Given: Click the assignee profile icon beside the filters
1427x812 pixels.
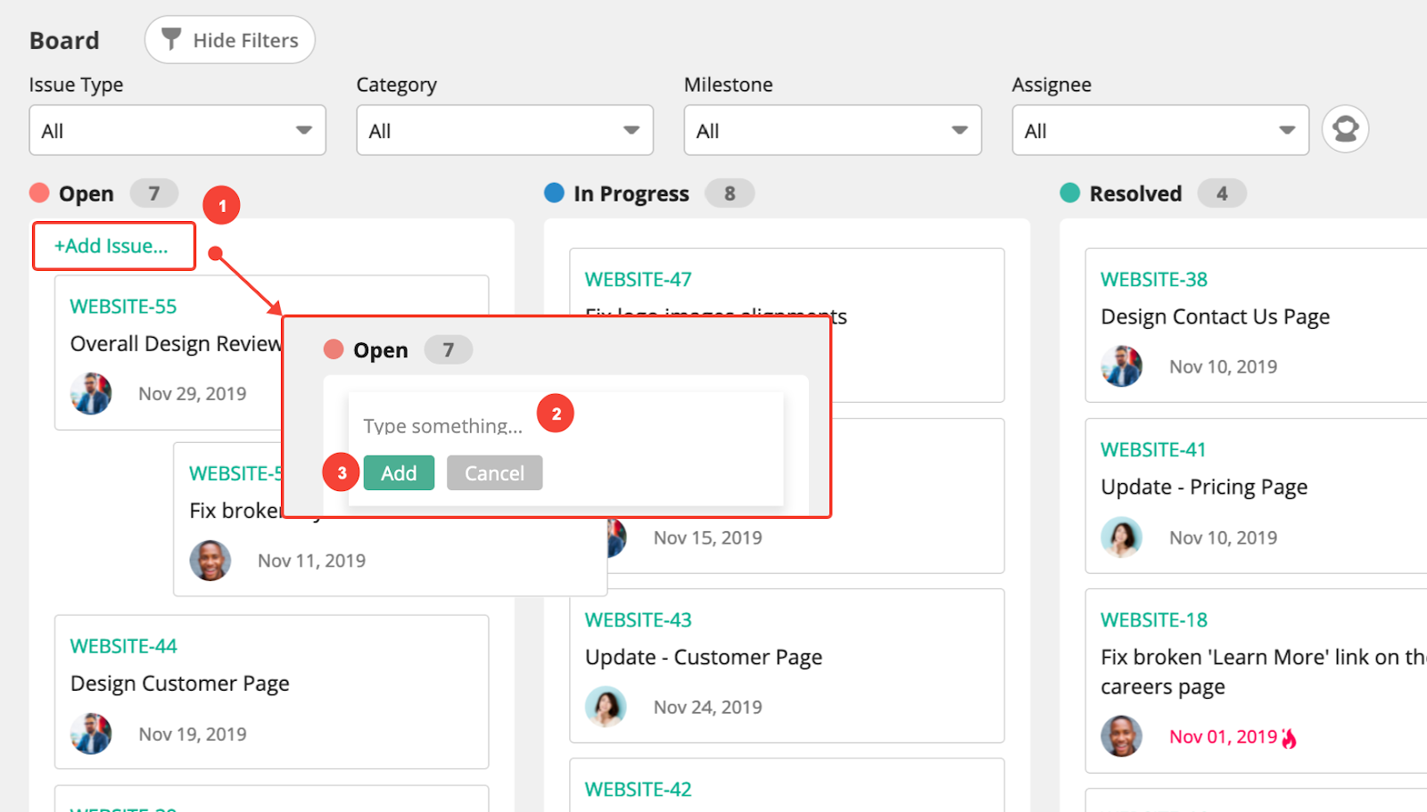Looking at the screenshot, I should pyautogui.click(x=1345, y=129).
